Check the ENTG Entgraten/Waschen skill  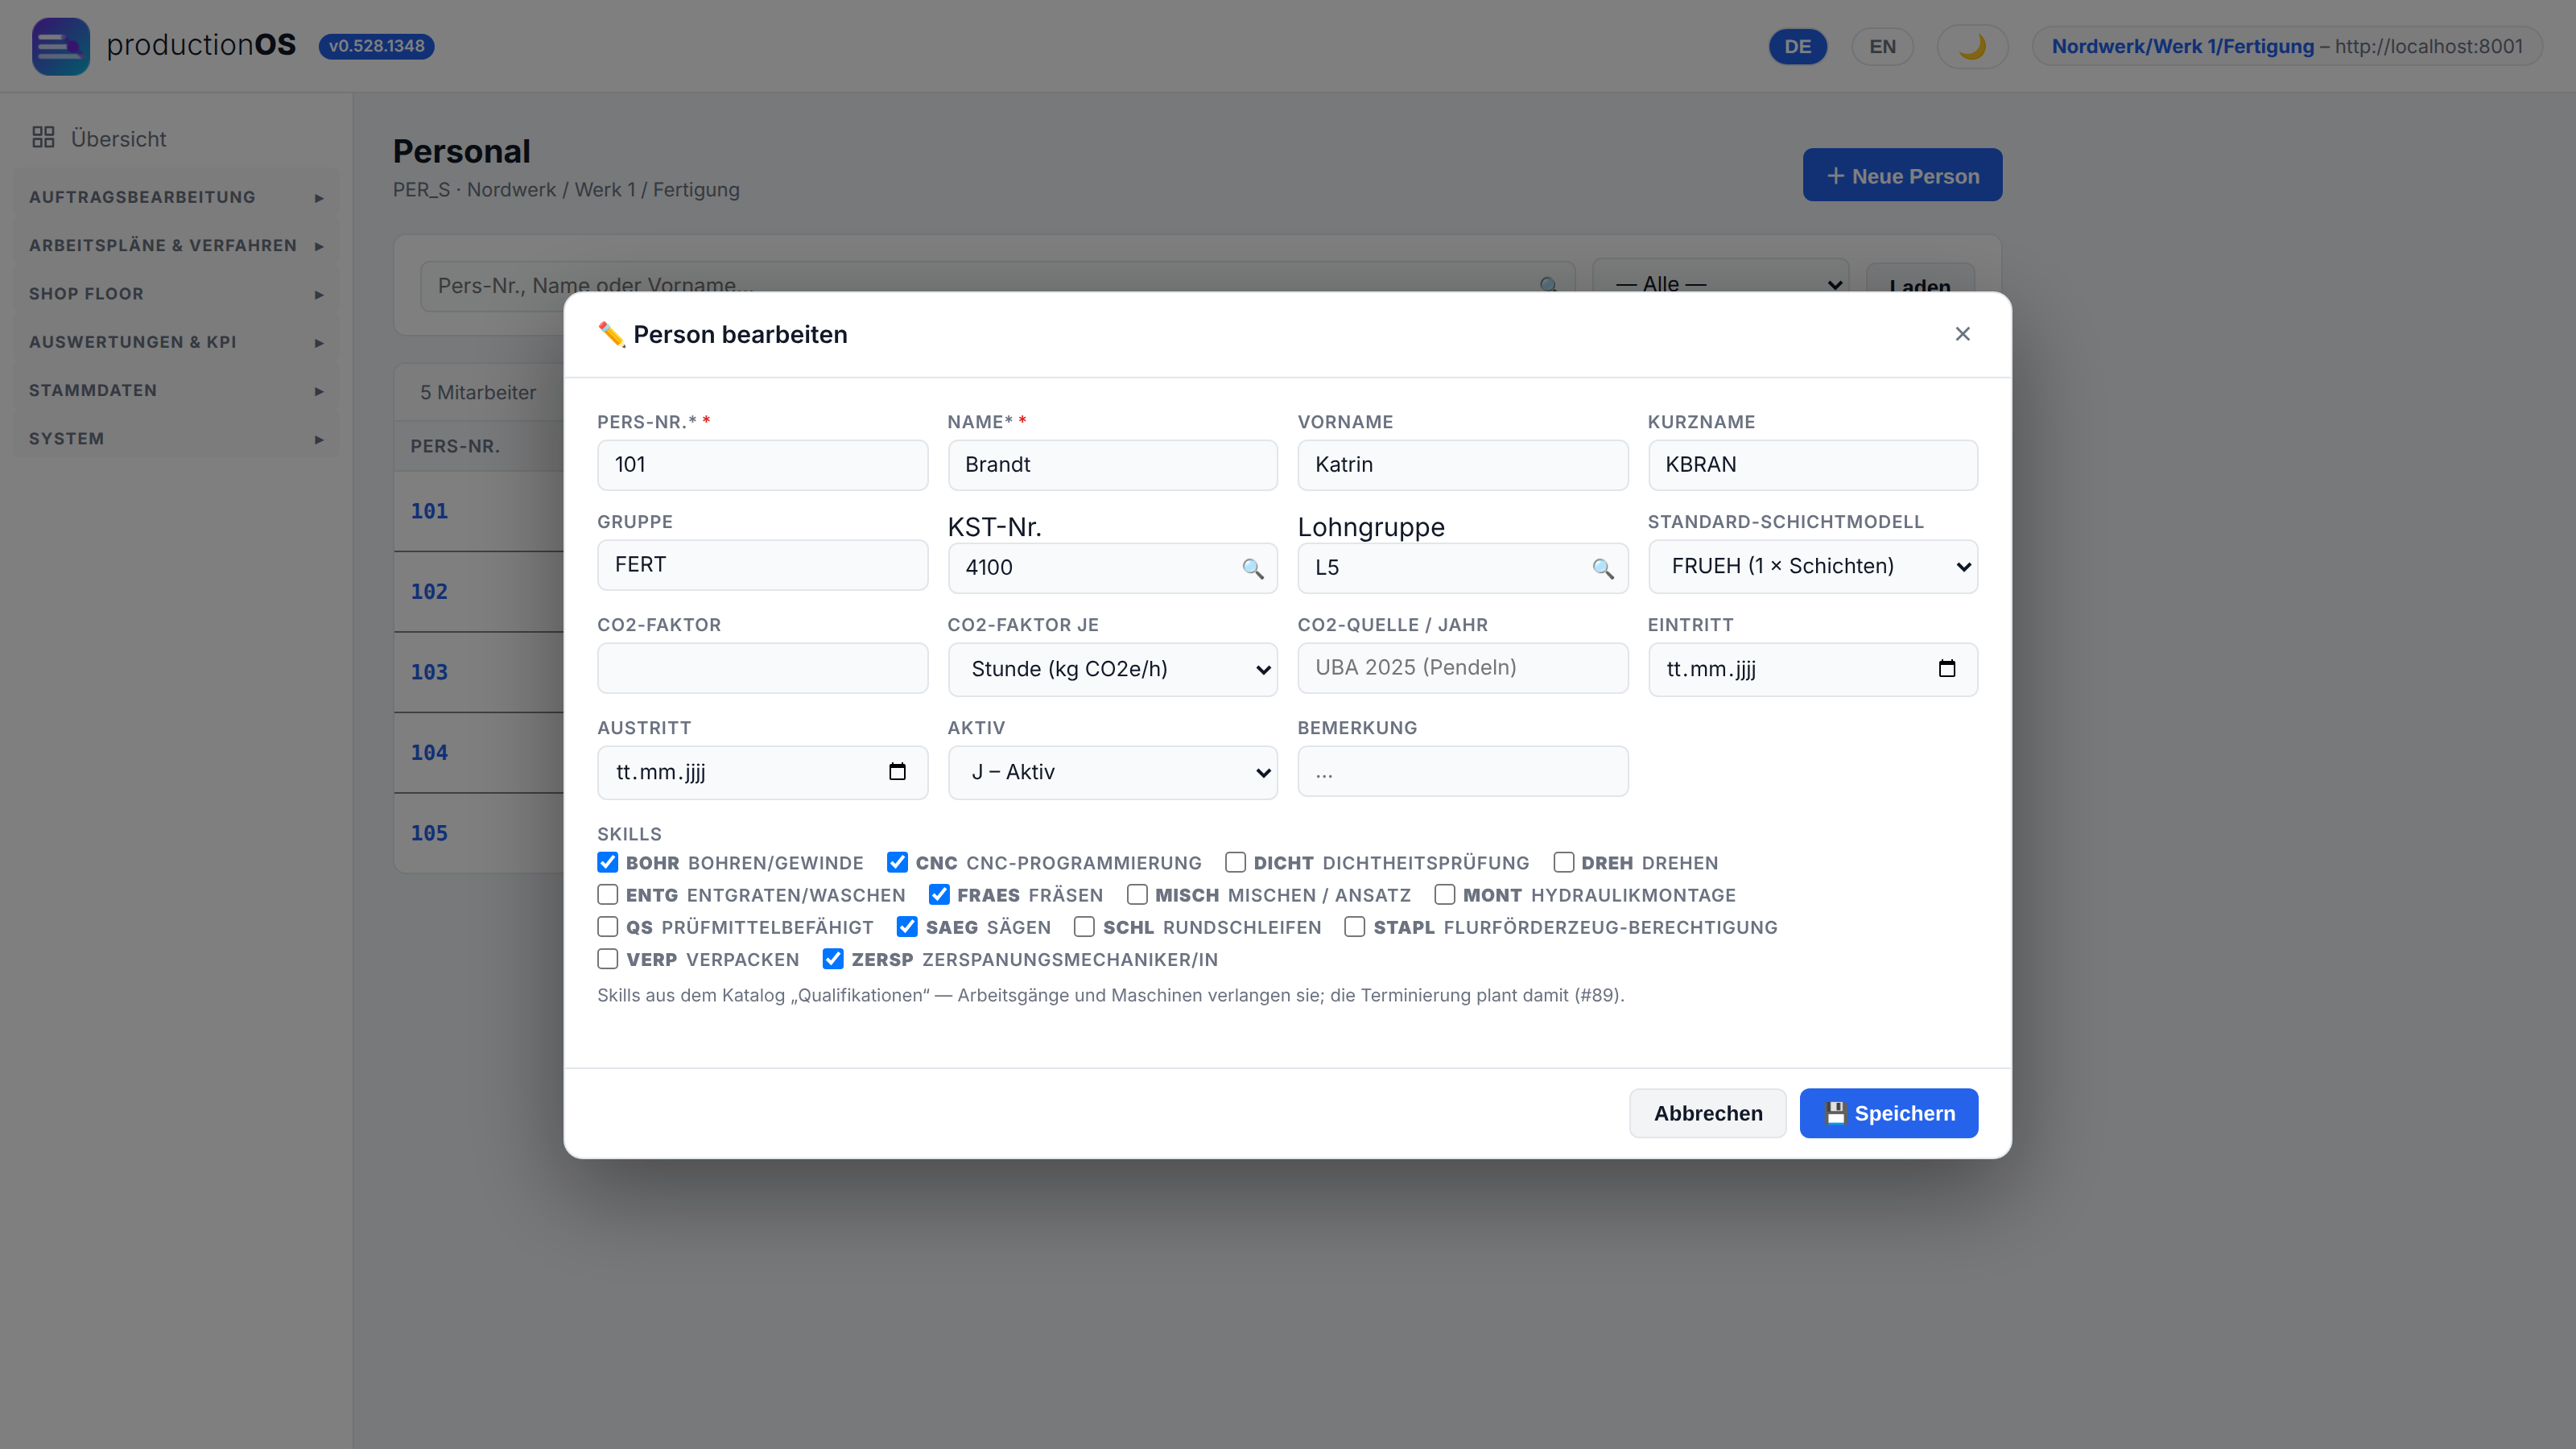click(607, 894)
